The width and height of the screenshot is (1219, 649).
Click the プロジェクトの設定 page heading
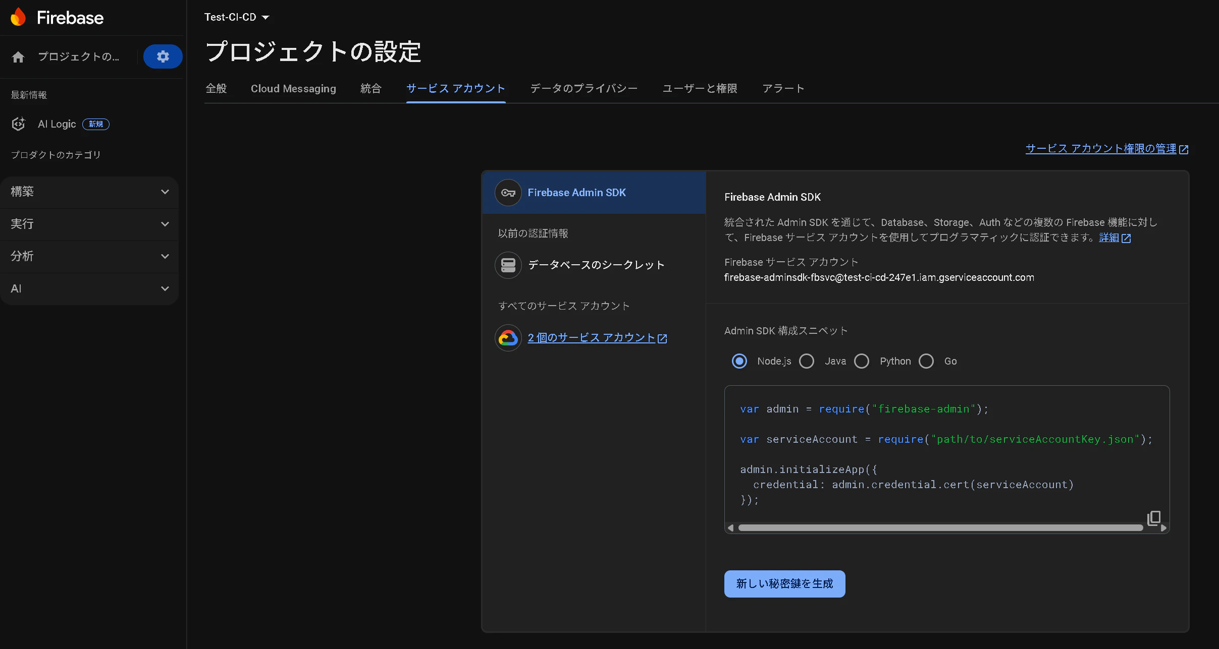click(313, 51)
